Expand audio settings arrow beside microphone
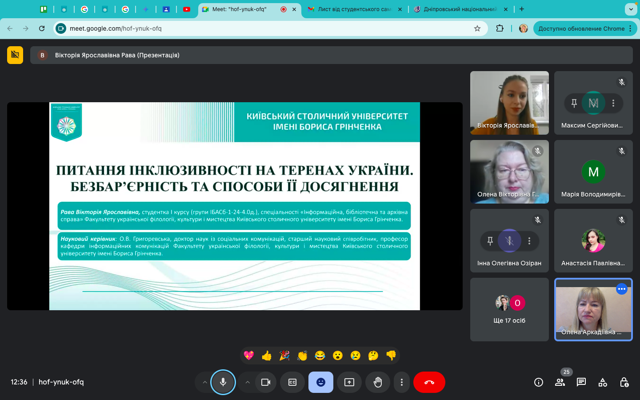This screenshot has width=640, height=400. coord(204,382)
